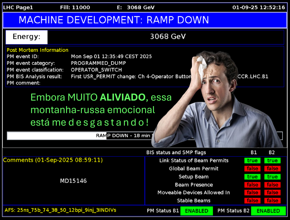Click B2 true flag for Link Status

[272, 161]
